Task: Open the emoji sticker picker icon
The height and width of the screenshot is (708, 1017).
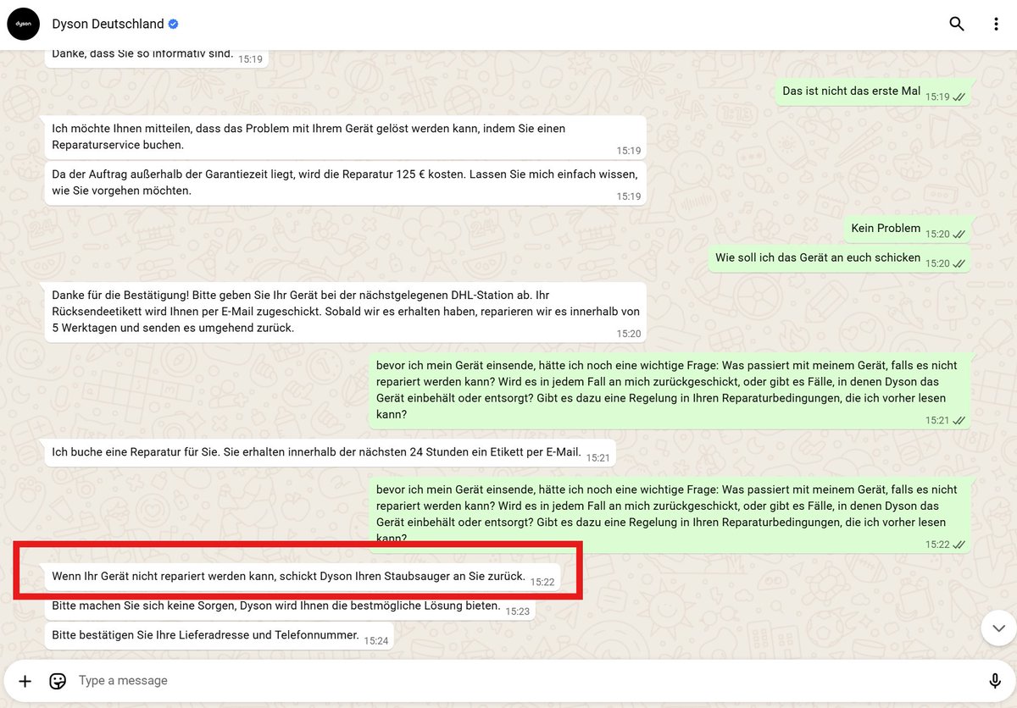Action: (58, 681)
